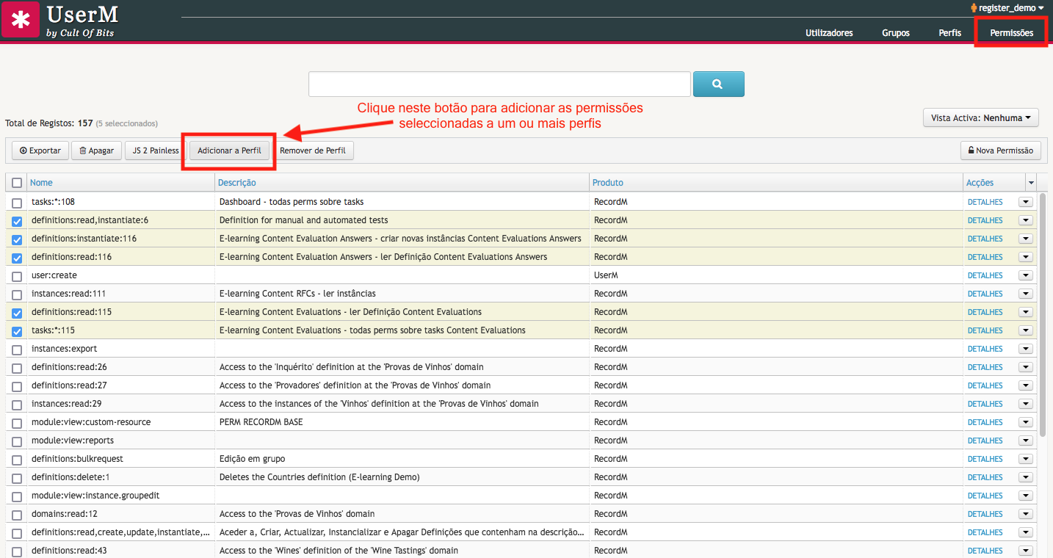Click Adicionar a Perfil button
1053x558 pixels.
tap(229, 151)
